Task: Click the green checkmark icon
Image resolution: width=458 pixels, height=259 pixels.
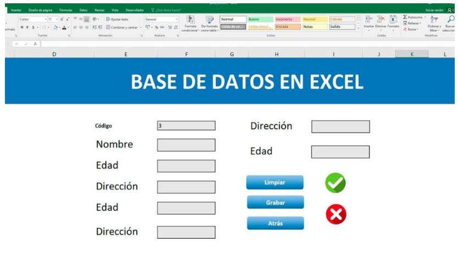Action: [x=336, y=183]
